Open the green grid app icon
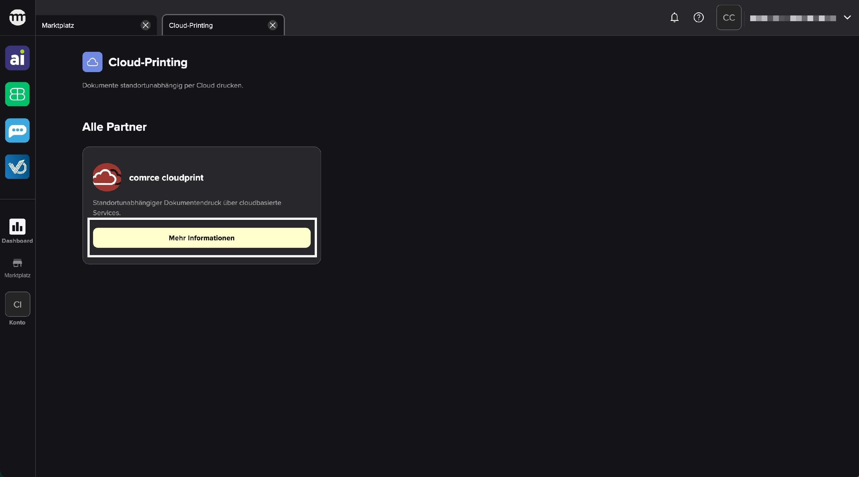This screenshot has height=477, width=859. (17, 94)
